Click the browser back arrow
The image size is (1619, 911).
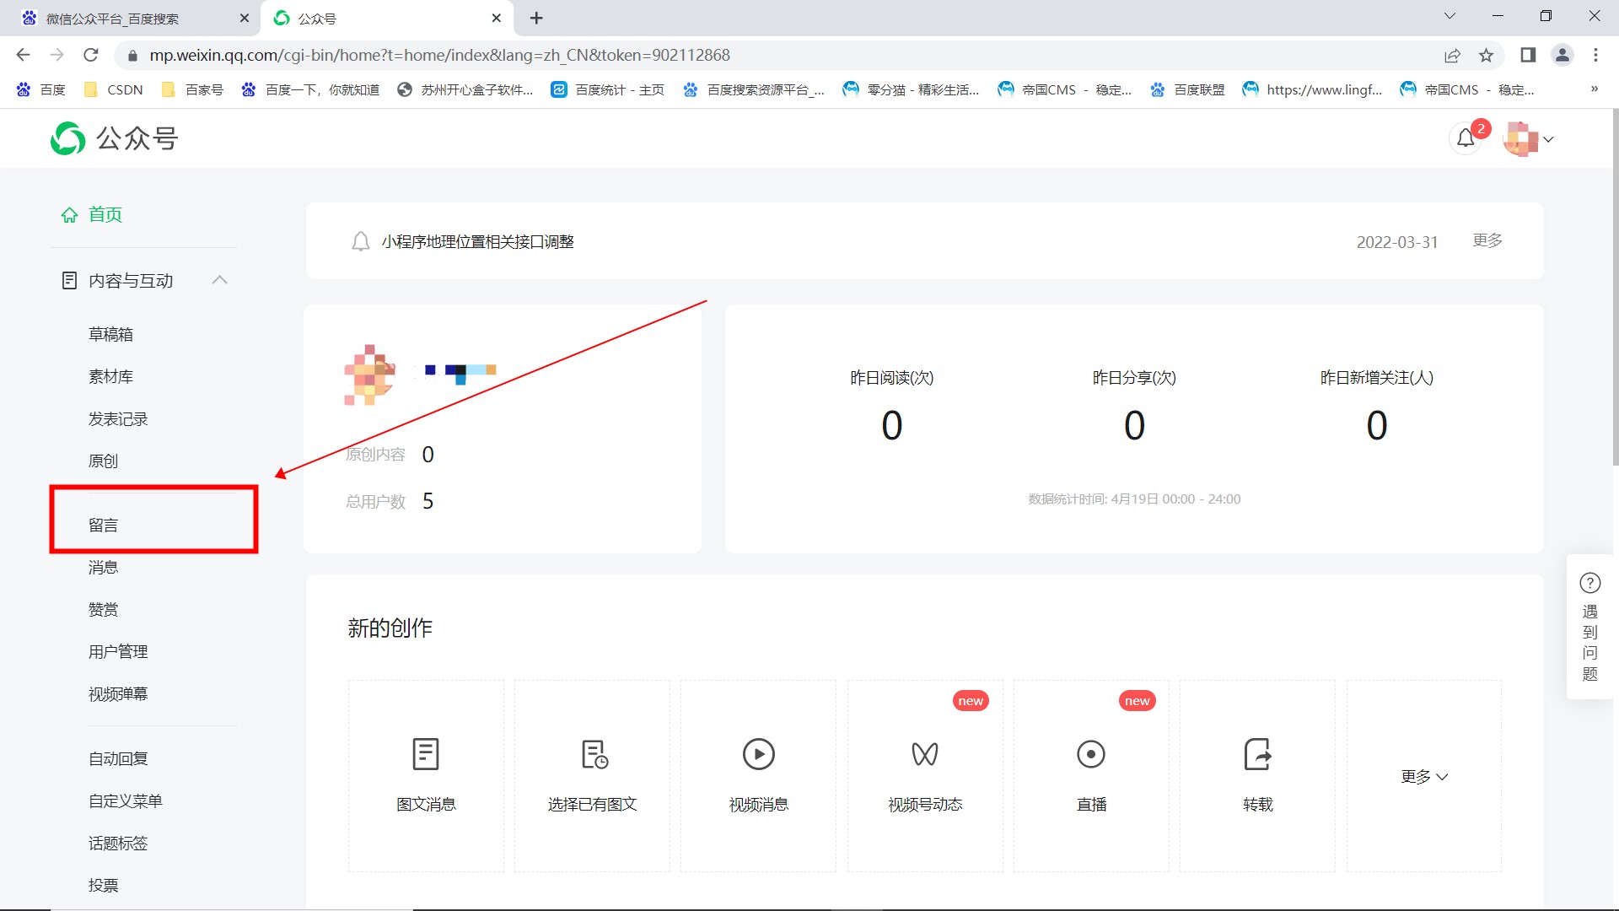(x=23, y=55)
